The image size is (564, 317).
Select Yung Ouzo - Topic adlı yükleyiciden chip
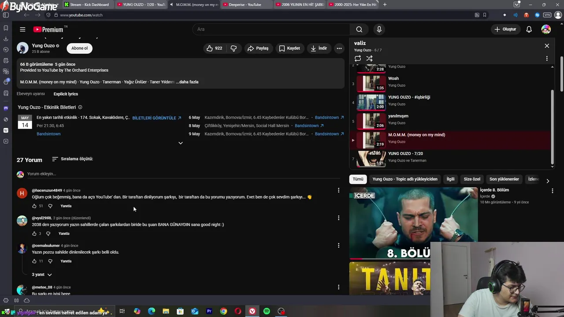click(405, 179)
